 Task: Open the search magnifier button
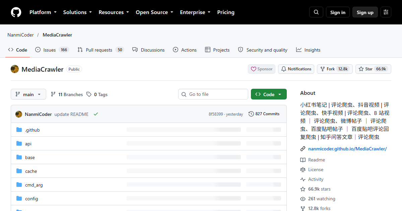click(316, 12)
